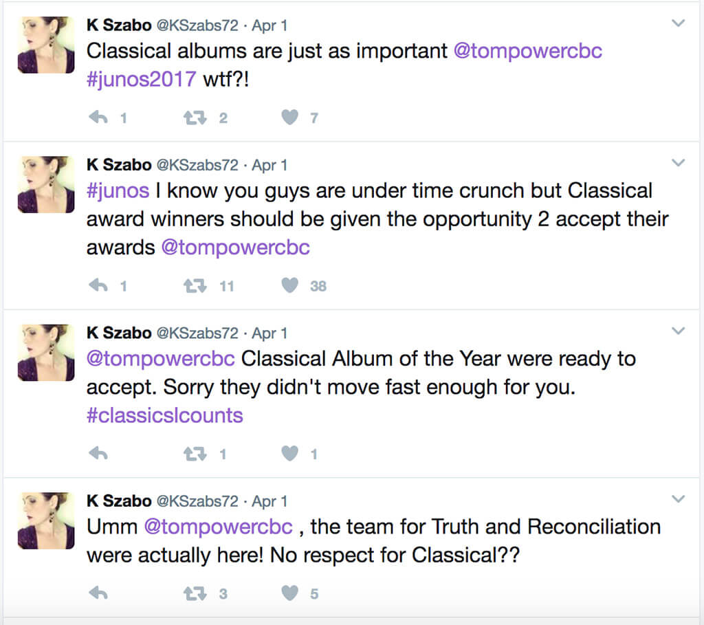
Task: Retweet the tweet with 11 retweets
Action: [195, 286]
